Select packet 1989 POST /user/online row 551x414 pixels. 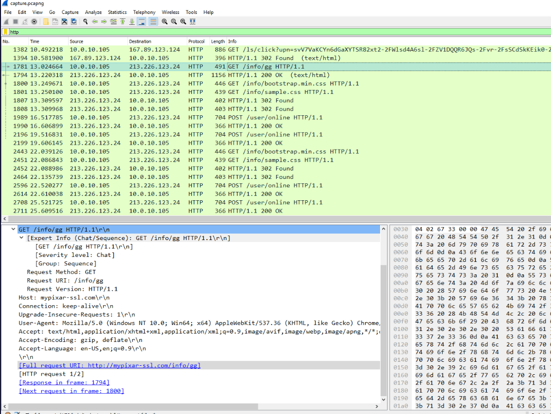click(276, 117)
